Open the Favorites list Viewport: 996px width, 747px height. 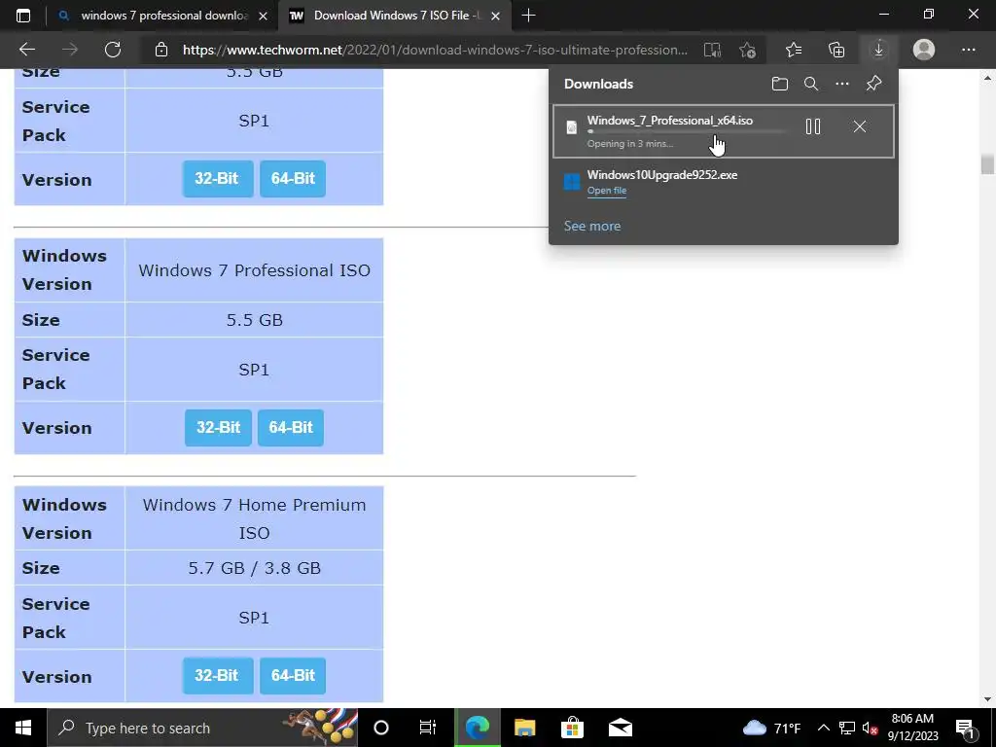pos(794,50)
